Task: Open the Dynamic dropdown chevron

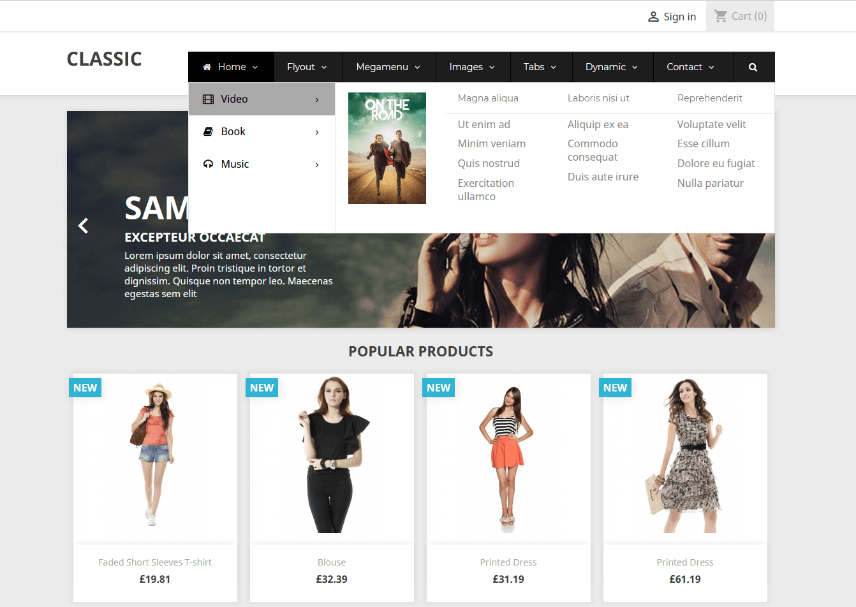Action: click(x=635, y=68)
